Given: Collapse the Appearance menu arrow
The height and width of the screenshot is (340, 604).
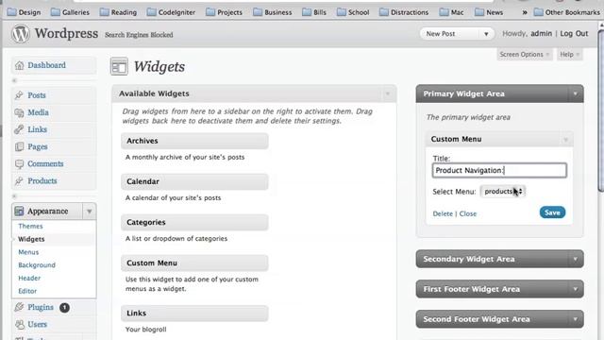Looking at the screenshot, I should click(89, 212).
